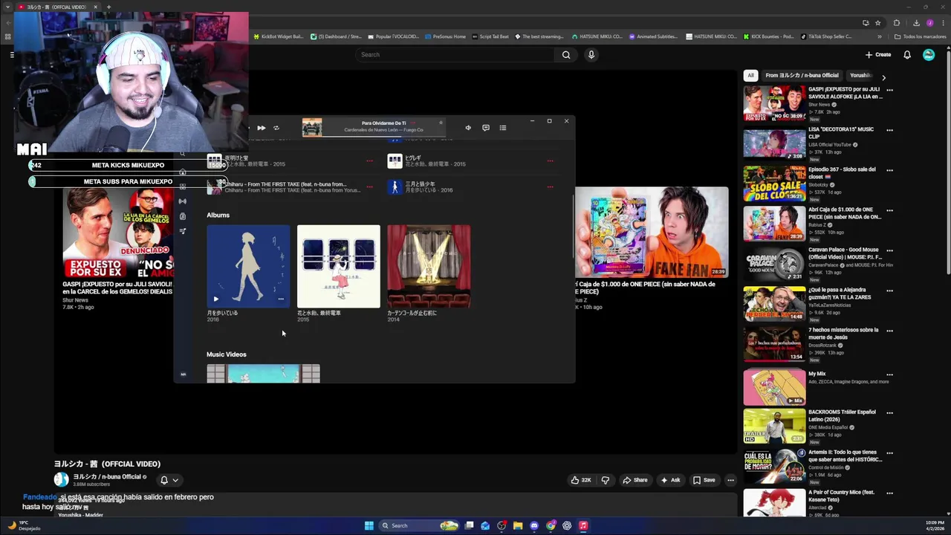
Task: Select the Yorushika filter chip
Action: click(x=861, y=75)
